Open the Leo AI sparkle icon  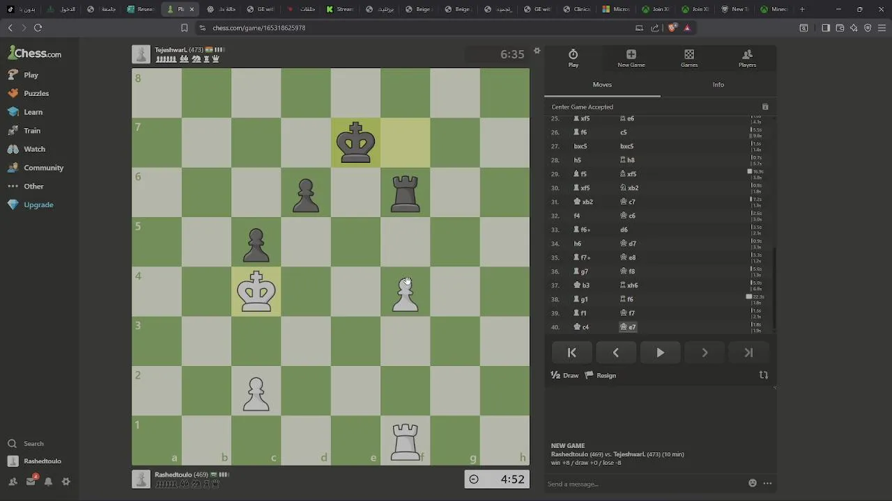coord(854,28)
